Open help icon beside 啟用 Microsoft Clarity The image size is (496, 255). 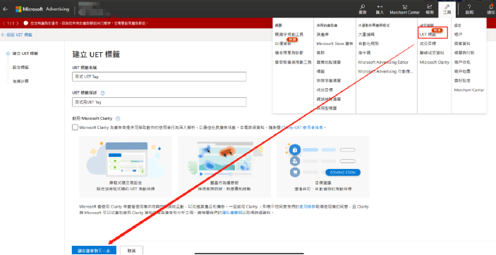(x=118, y=118)
